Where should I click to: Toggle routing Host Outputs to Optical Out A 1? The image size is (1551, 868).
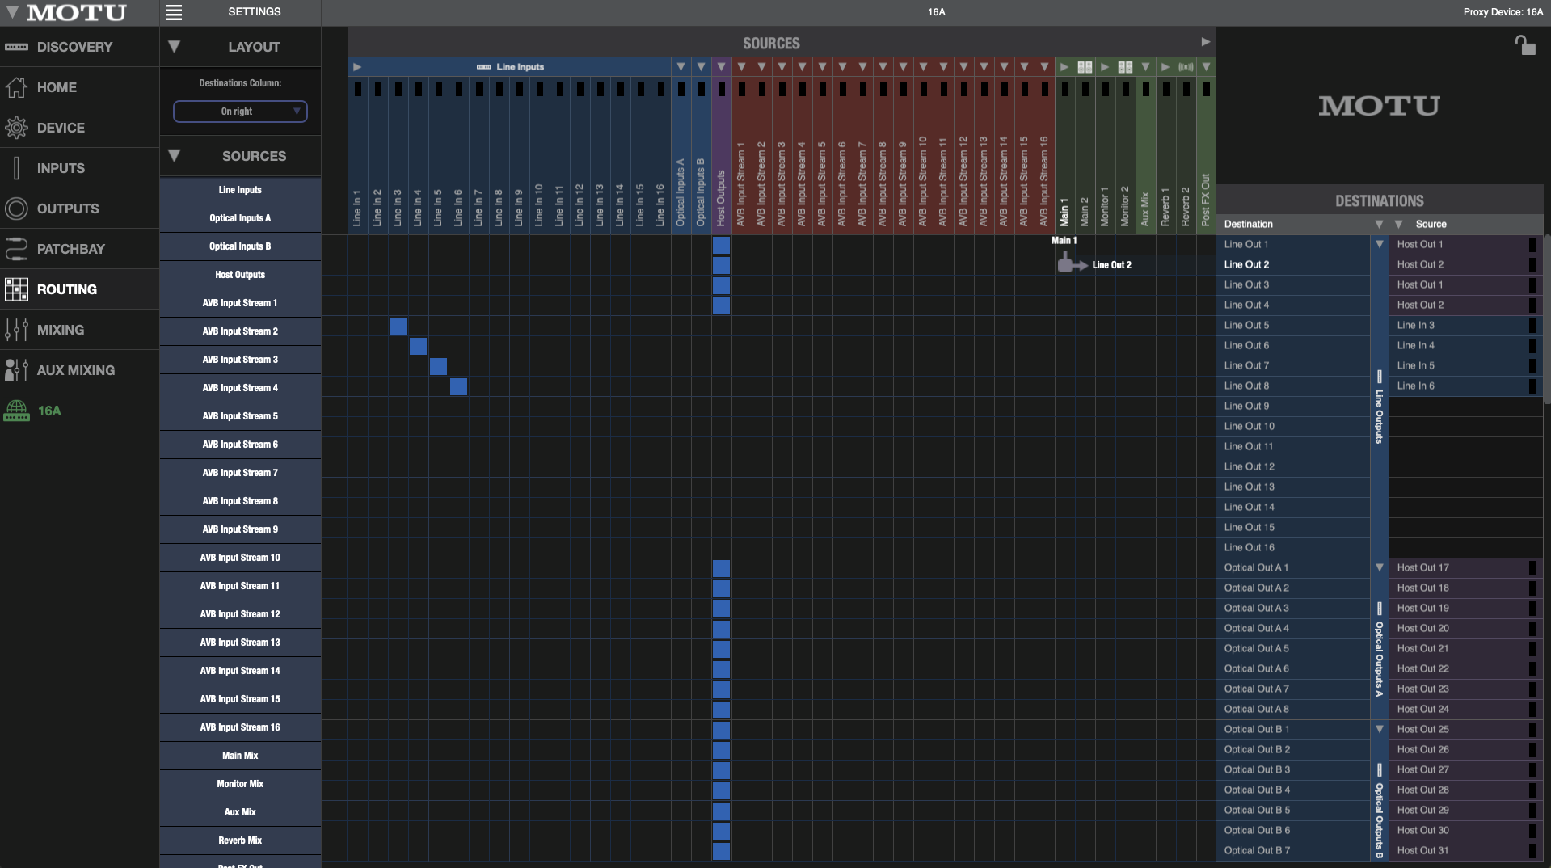pos(721,568)
